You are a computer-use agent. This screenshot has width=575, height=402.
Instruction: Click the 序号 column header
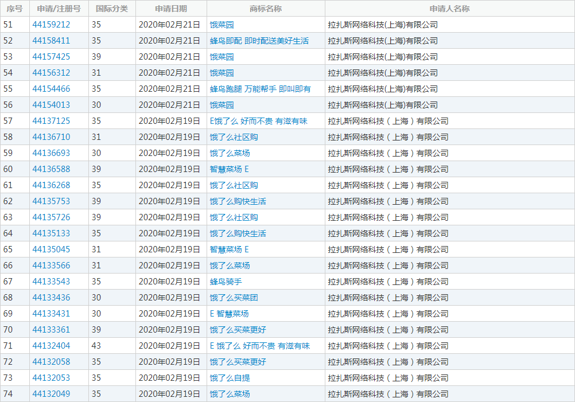(x=15, y=9)
